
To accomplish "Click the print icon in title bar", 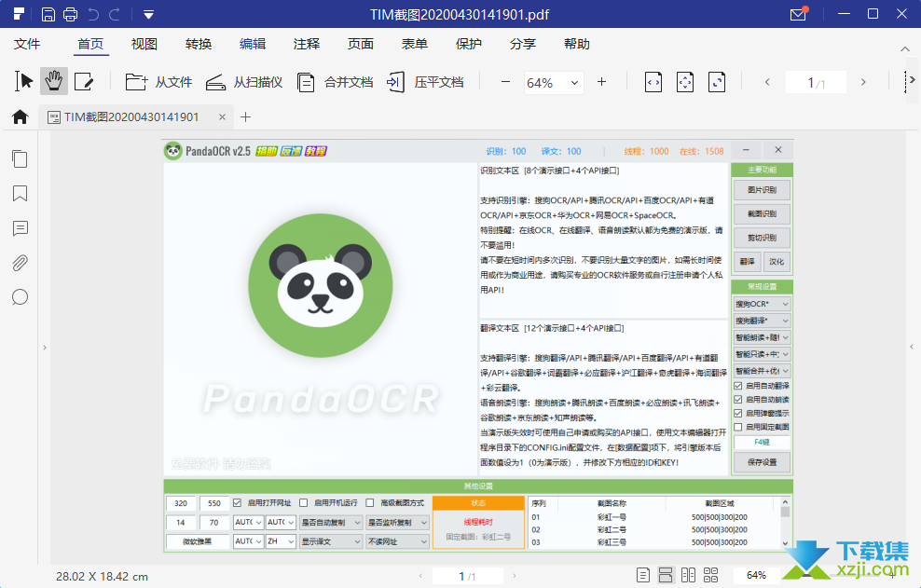I will (x=71, y=14).
